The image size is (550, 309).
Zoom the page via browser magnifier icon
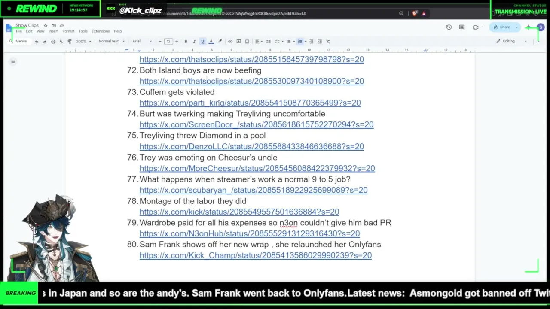coord(401,14)
